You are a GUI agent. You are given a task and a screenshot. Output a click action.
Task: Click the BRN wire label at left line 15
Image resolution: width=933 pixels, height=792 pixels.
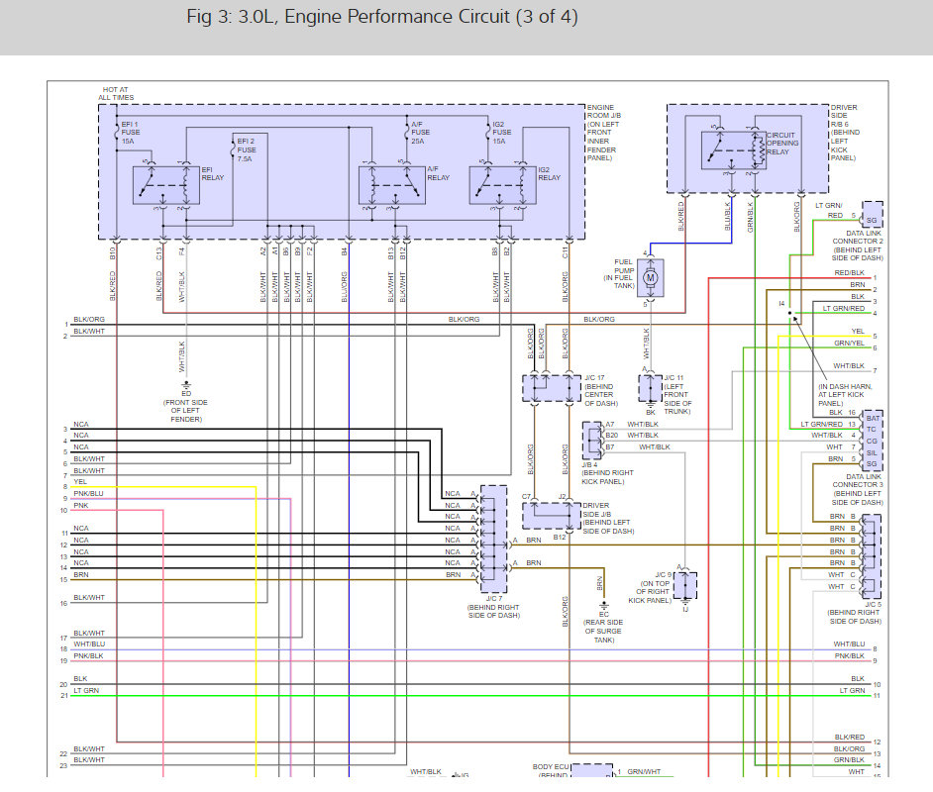(81, 575)
